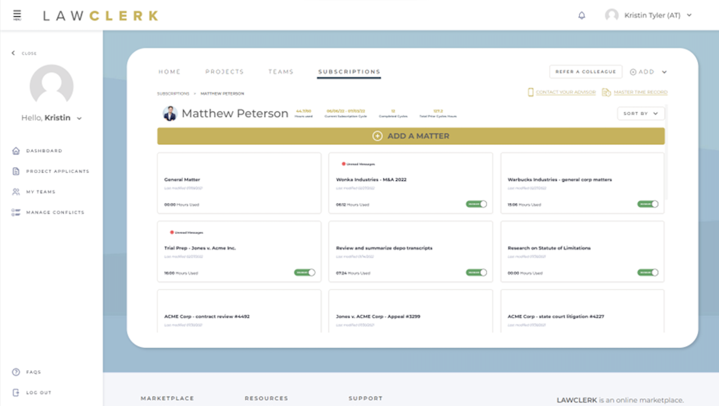
Task: Click 16:00 Hours Used on Trial Prep card
Action: tap(181, 273)
